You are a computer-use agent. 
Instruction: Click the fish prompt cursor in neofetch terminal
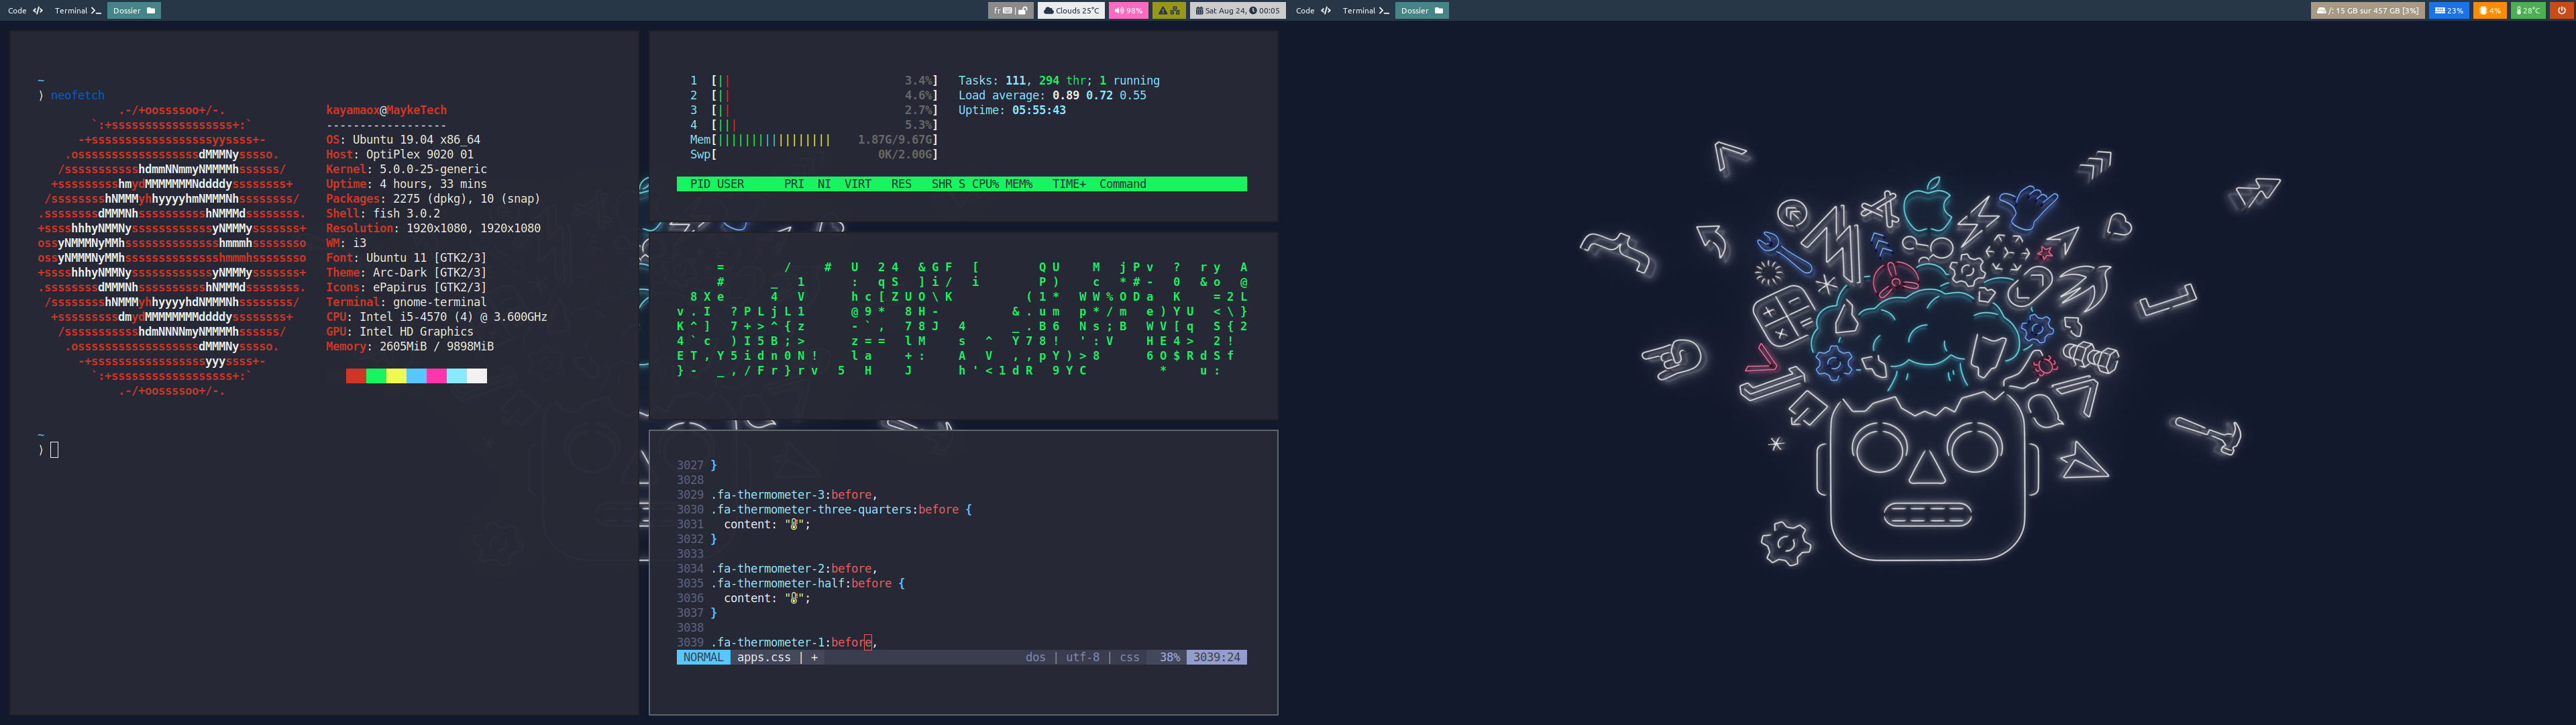pyautogui.click(x=54, y=450)
